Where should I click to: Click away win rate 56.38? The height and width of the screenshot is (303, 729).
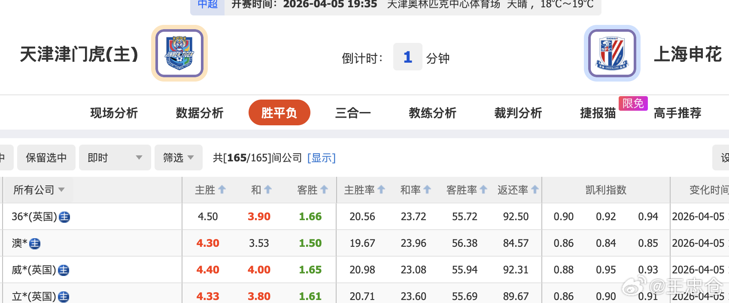click(x=465, y=243)
